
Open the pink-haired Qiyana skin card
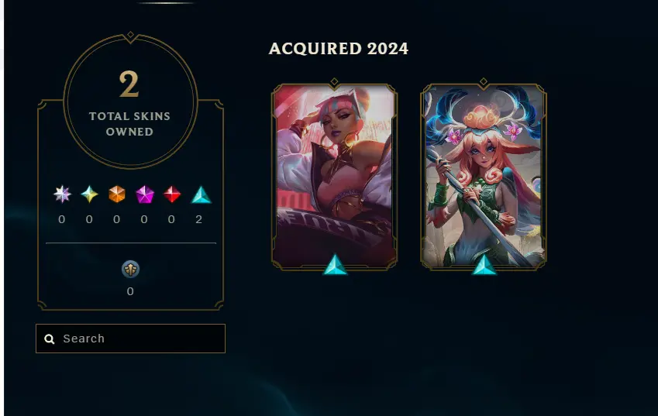coord(335,176)
